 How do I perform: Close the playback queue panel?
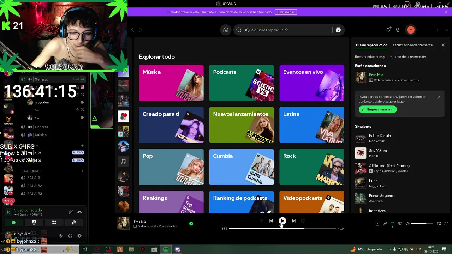[443, 45]
